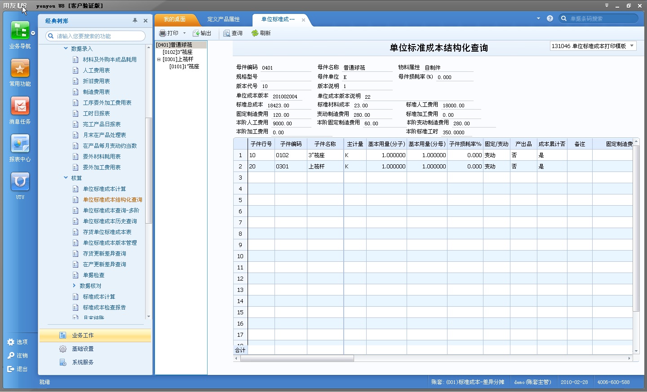The height and width of the screenshot is (392, 647).
Task: Click the grid horizontal scrollbar thumb
Action: pos(297,358)
